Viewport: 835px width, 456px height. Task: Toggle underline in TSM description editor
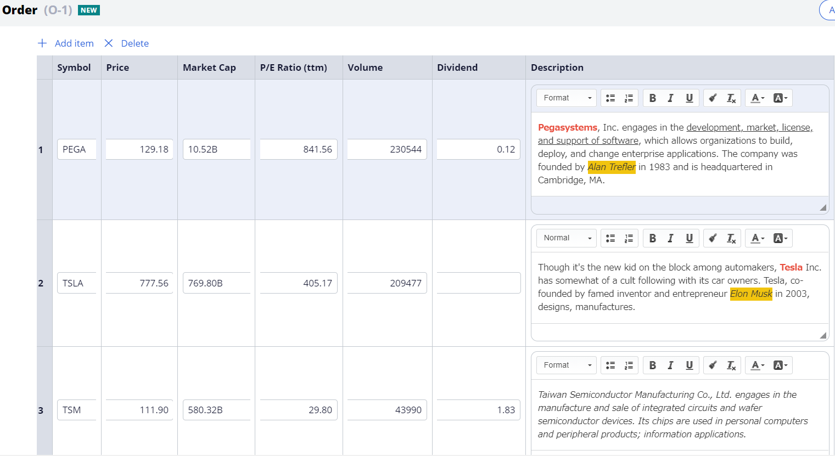pyautogui.click(x=689, y=365)
